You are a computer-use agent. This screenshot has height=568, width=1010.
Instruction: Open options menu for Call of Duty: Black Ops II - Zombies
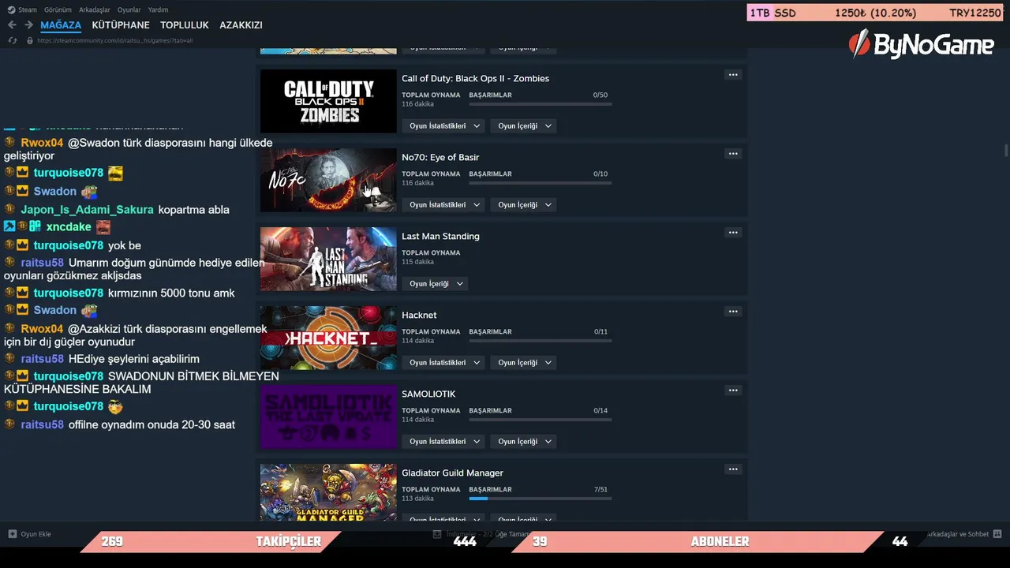coord(733,75)
